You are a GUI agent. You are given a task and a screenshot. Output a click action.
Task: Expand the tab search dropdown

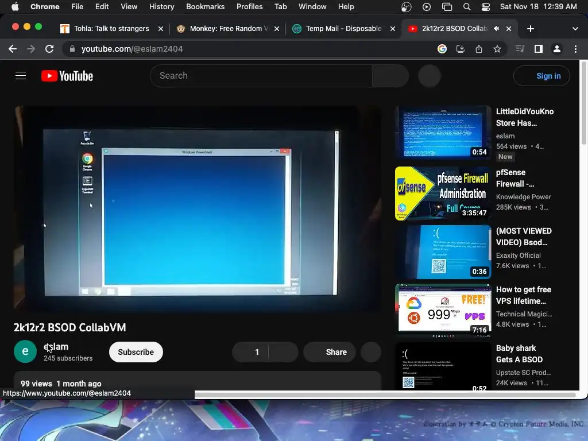(575, 29)
